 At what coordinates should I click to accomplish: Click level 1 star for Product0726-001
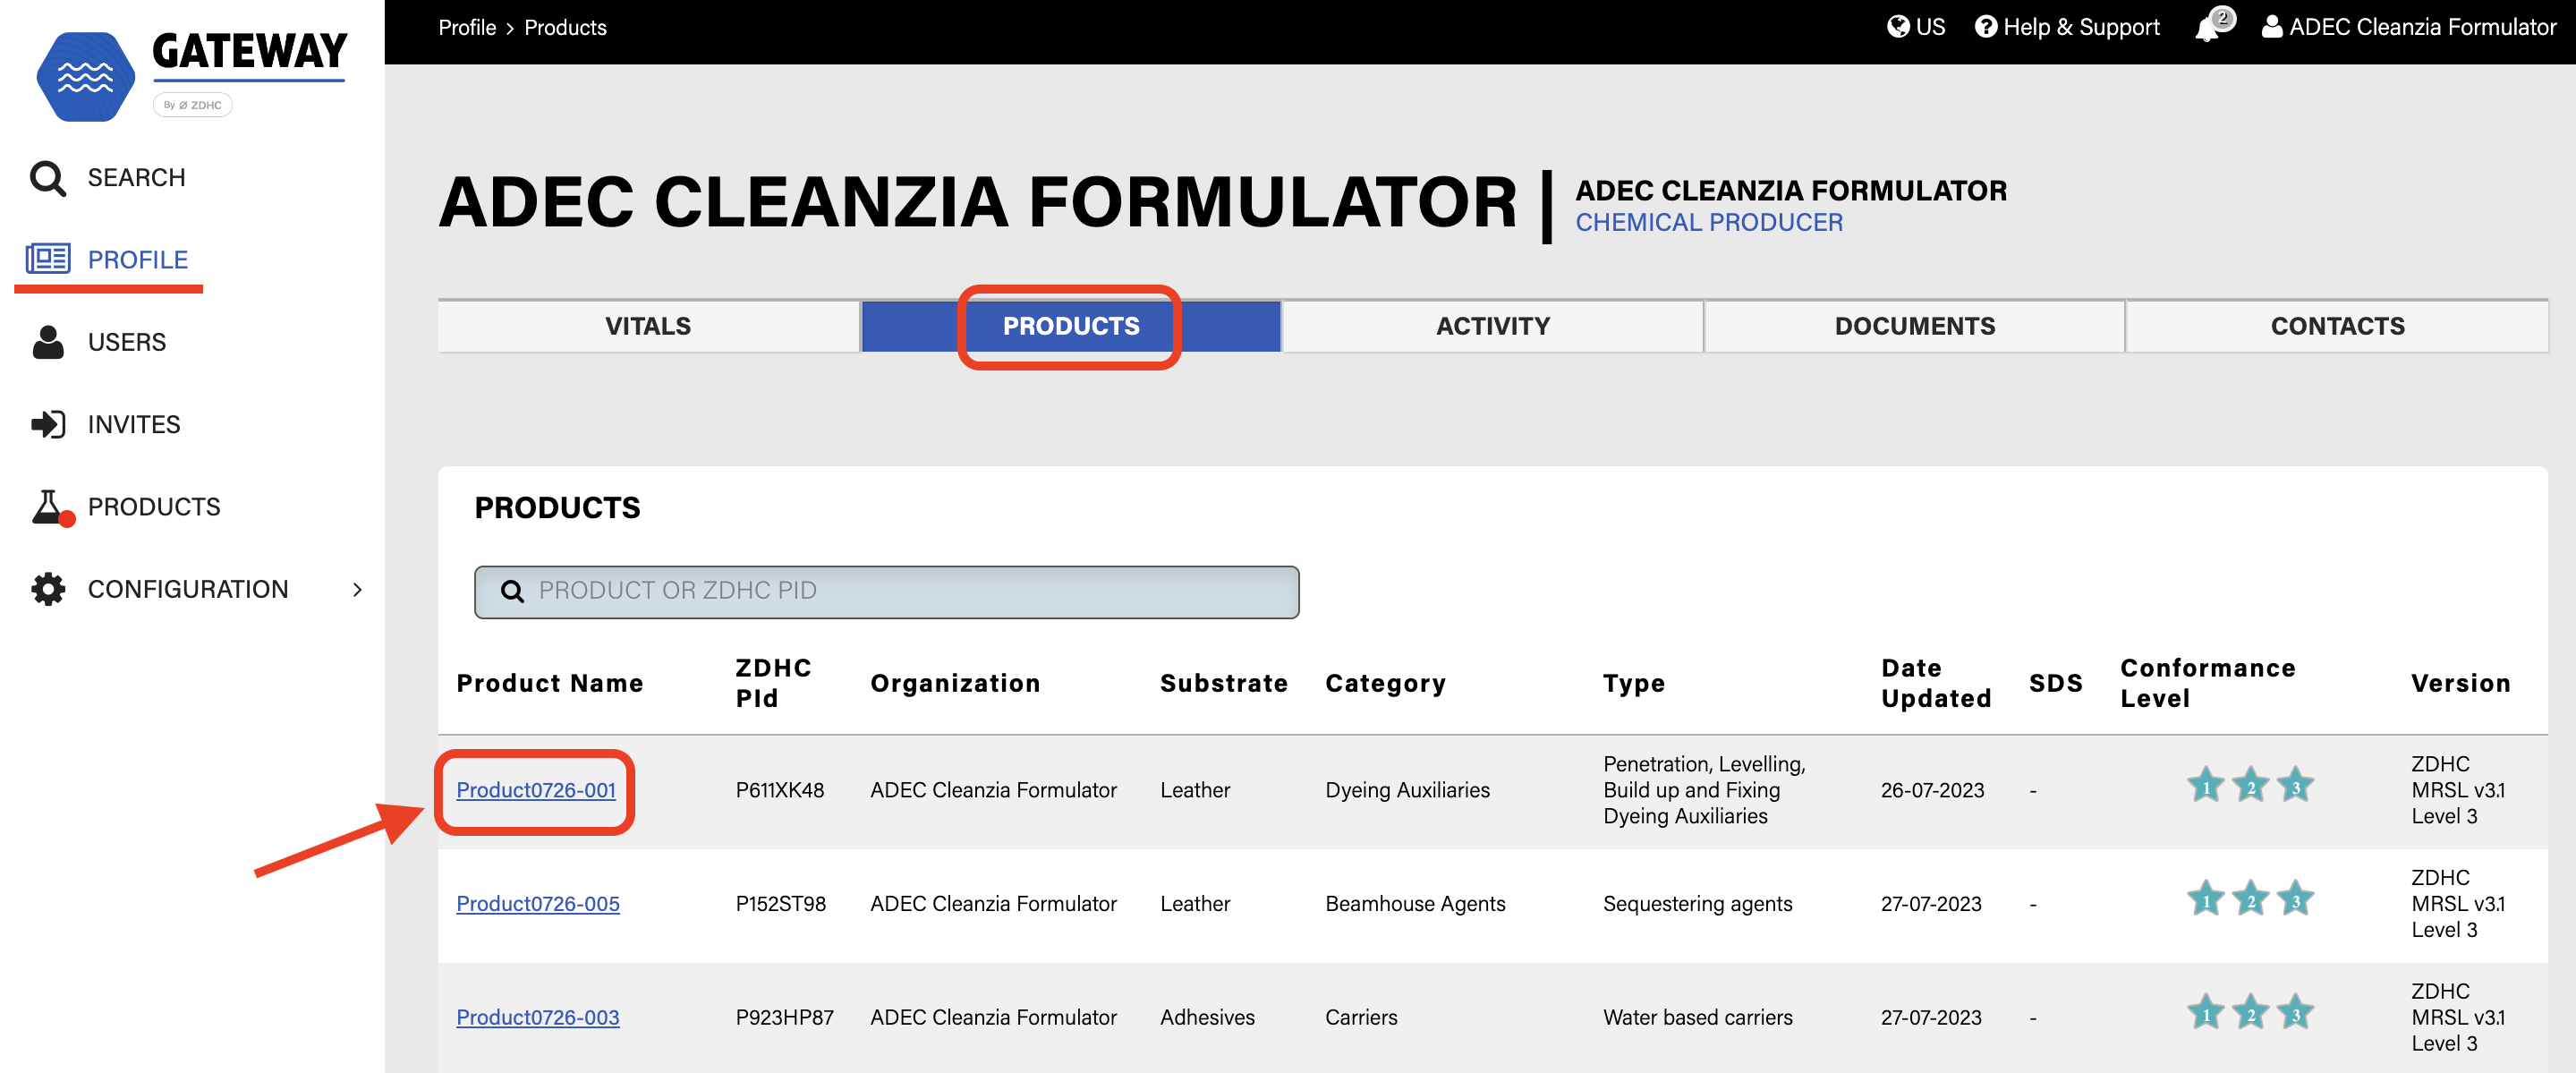pos(2205,786)
